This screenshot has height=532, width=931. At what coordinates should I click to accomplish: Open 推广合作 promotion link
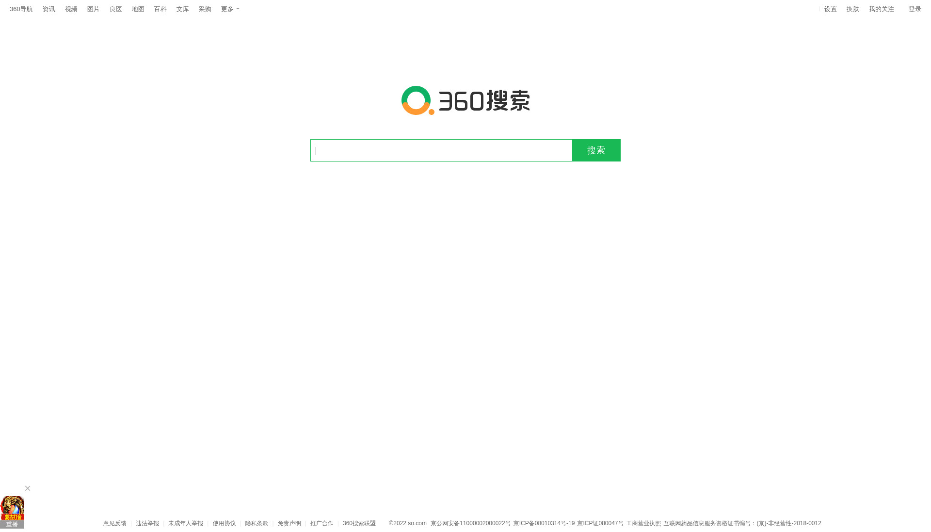(322, 524)
